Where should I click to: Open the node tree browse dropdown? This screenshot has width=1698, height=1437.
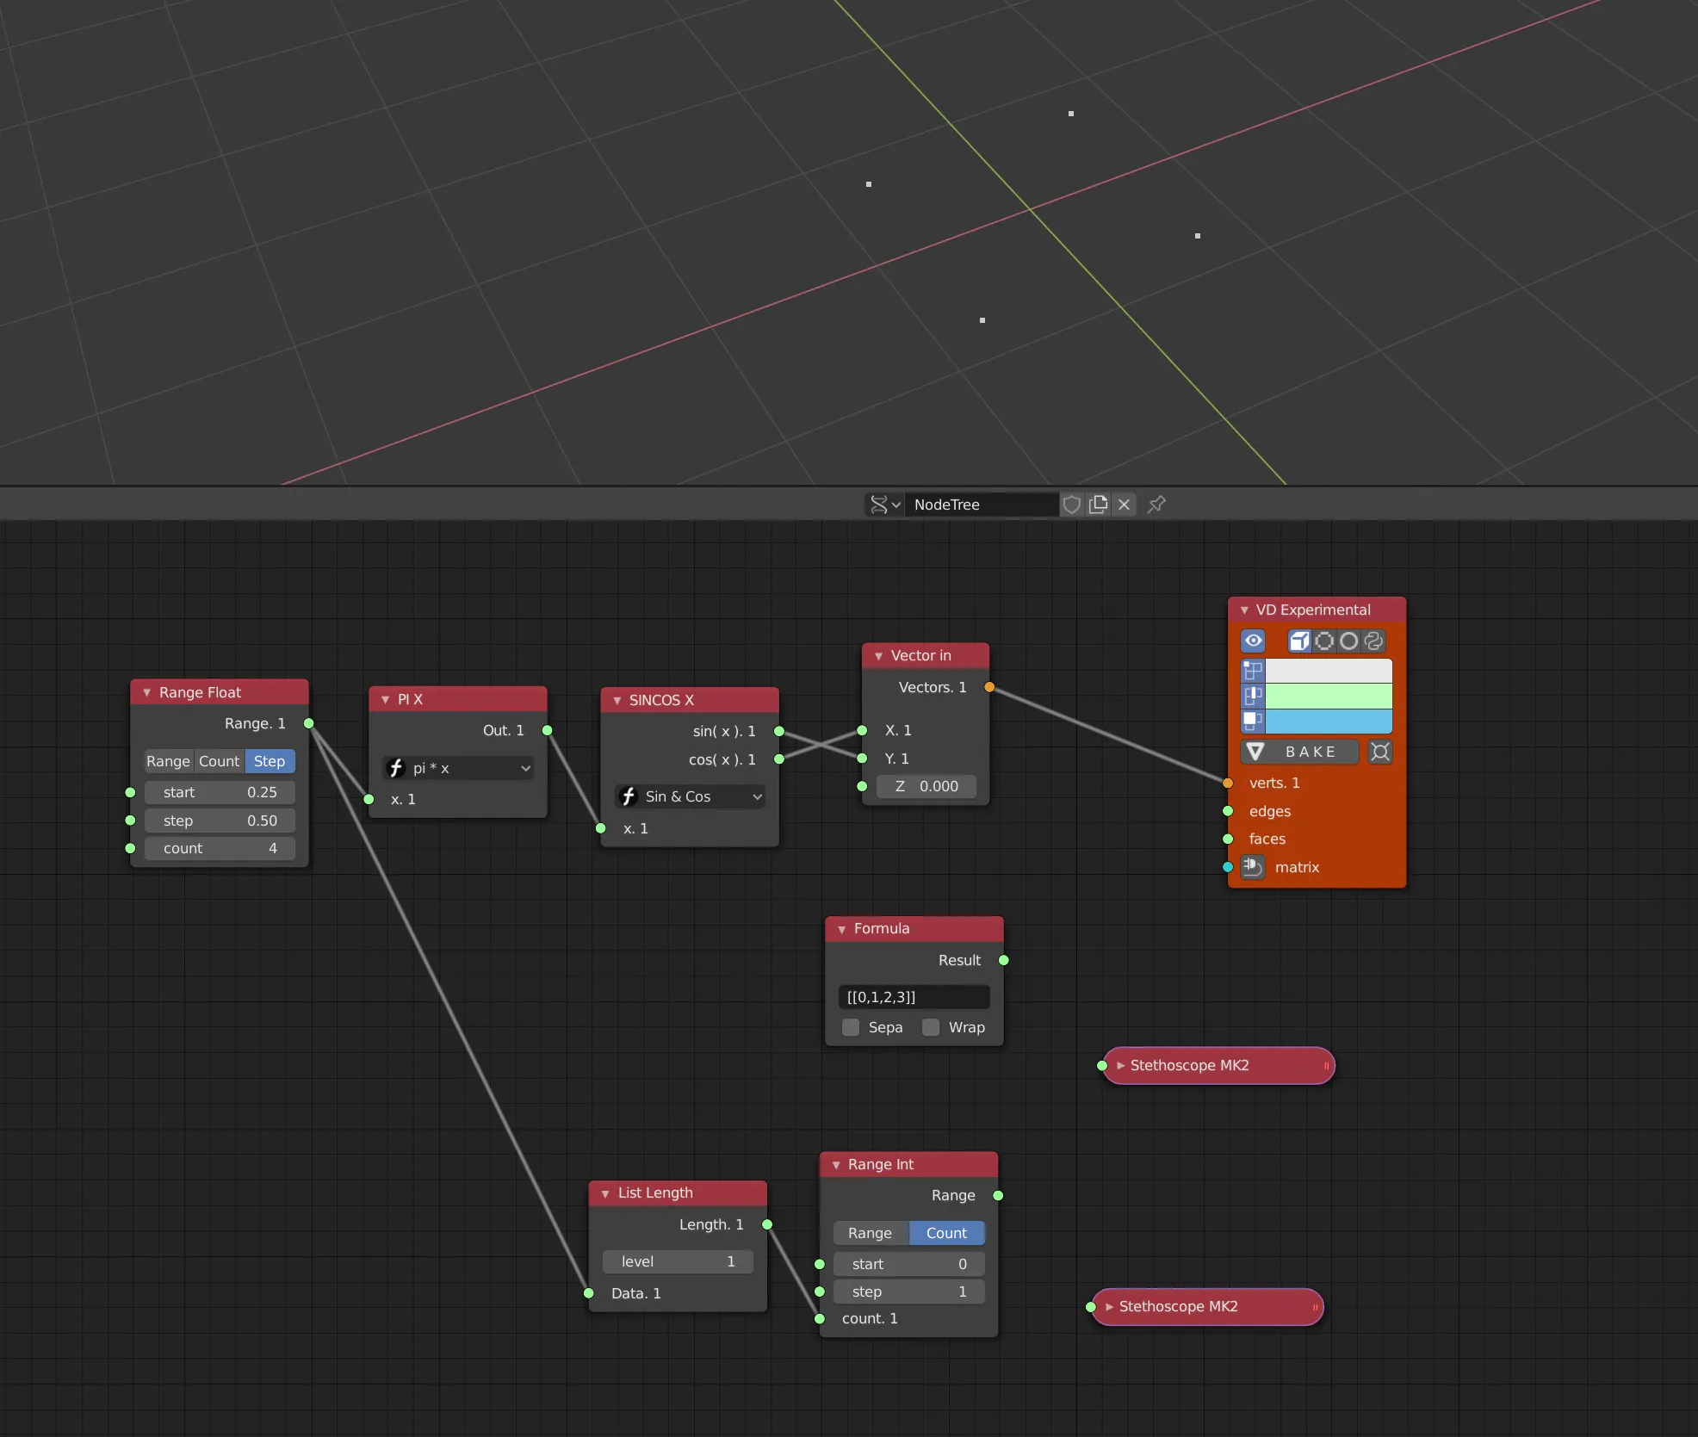(884, 505)
